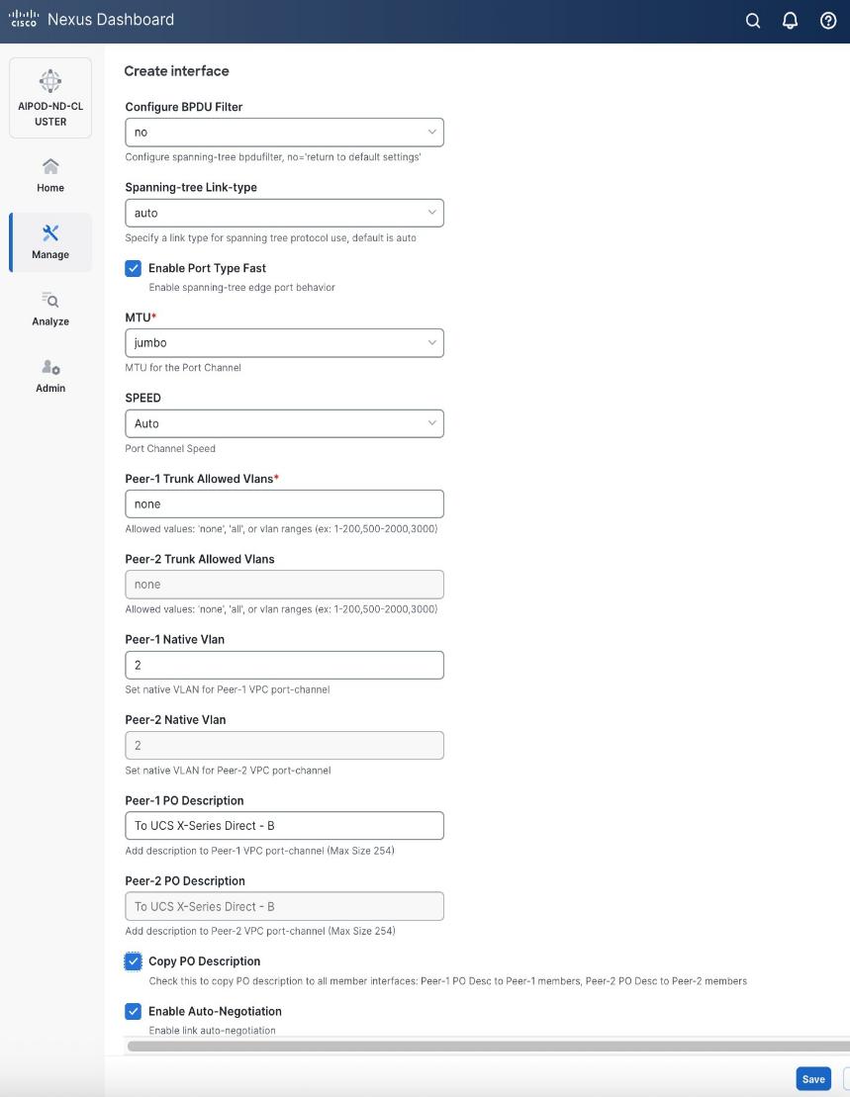The width and height of the screenshot is (850, 1097).
Task: Open the Analyze icon in the sidebar
Action: pos(49,302)
